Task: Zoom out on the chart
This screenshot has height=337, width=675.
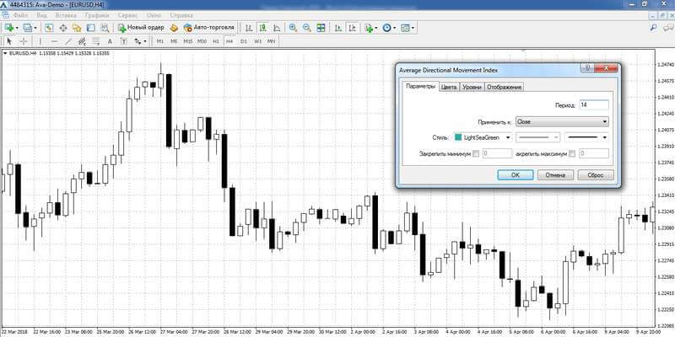Action: point(307,28)
